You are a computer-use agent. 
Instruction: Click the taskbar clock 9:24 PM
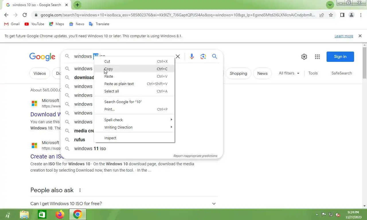click(353, 212)
